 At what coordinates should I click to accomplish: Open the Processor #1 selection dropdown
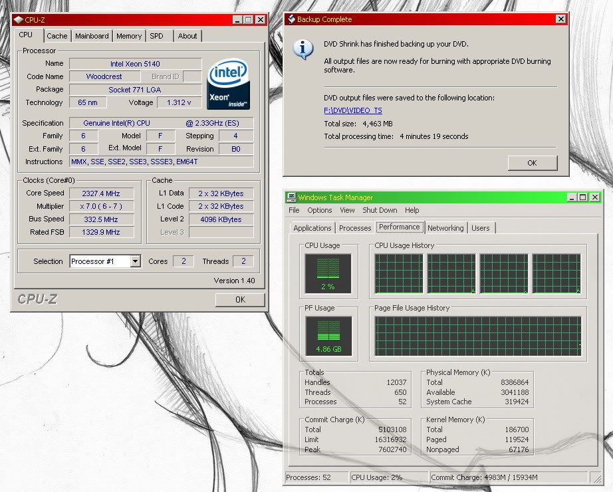click(135, 261)
